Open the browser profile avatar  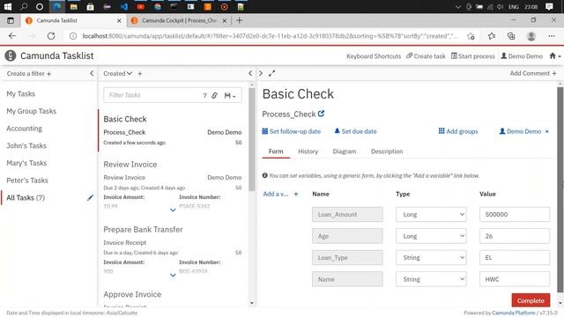(x=531, y=36)
